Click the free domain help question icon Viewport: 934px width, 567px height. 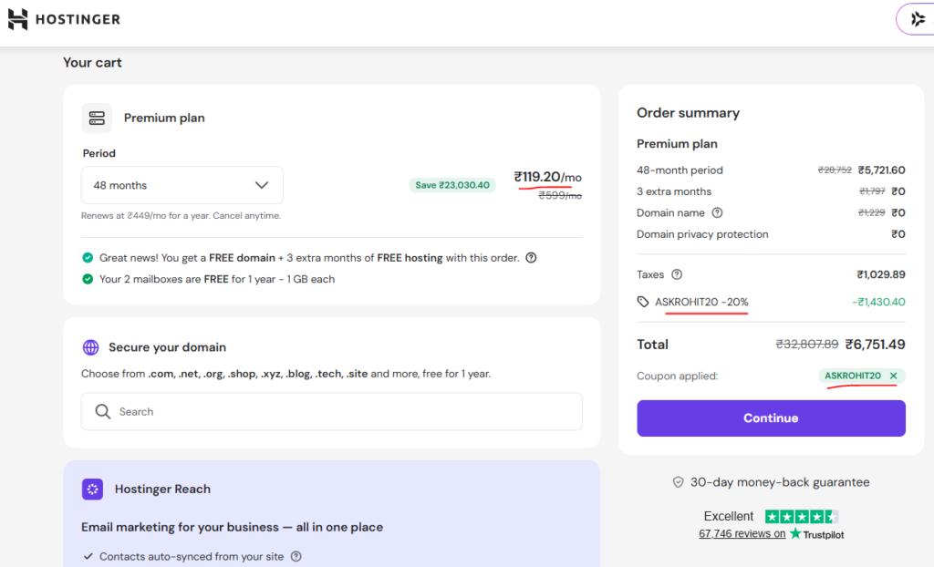click(x=531, y=258)
